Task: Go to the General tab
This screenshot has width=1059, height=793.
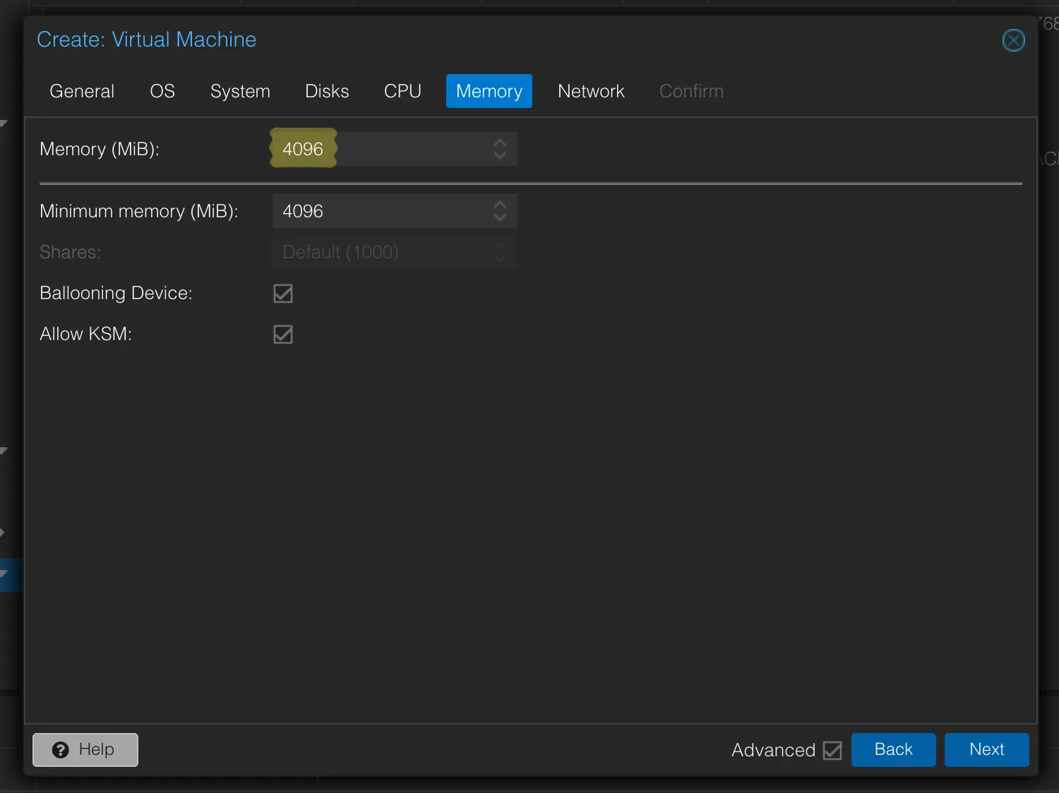Action: click(82, 91)
